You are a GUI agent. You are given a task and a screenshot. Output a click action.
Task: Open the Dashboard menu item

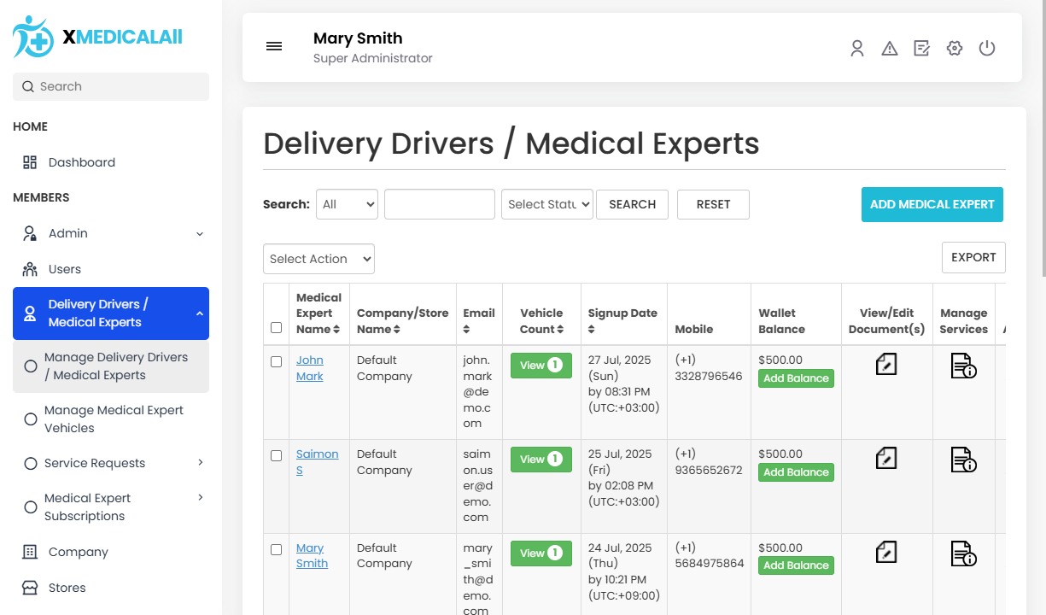(81, 161)
